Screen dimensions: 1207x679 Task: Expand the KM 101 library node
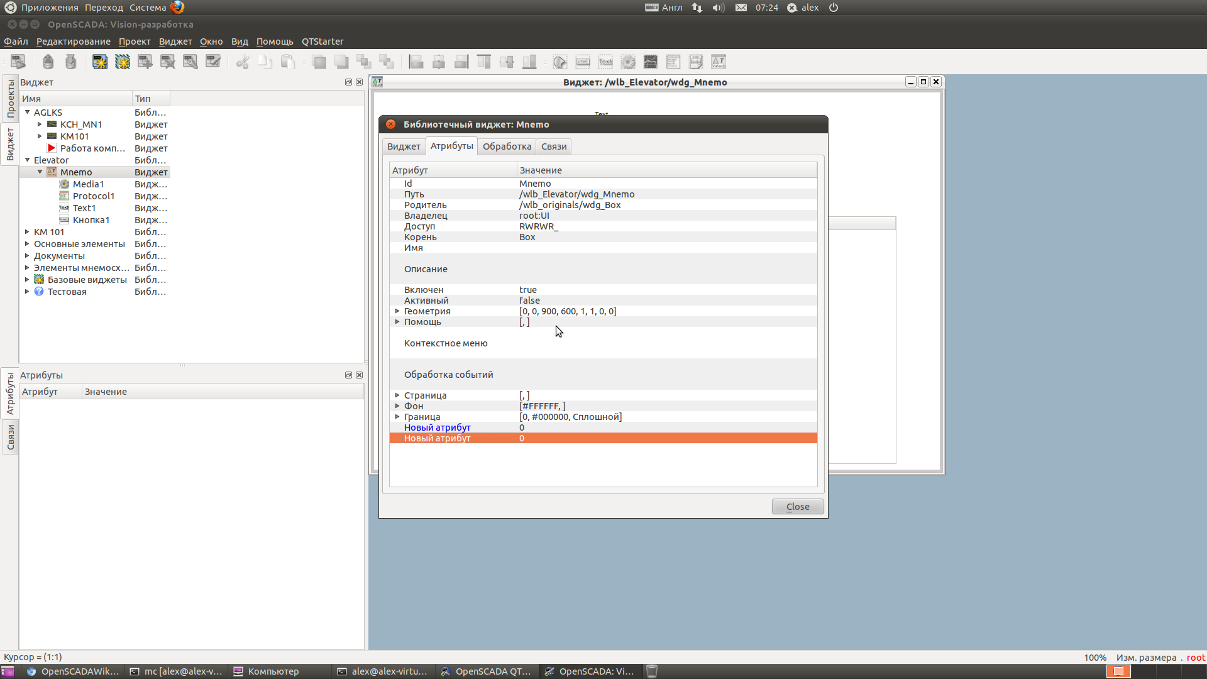coord(28,232)
